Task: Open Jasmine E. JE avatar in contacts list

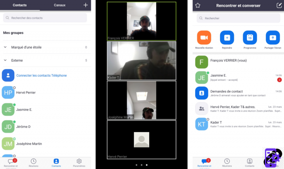Action: pos(8,110)
